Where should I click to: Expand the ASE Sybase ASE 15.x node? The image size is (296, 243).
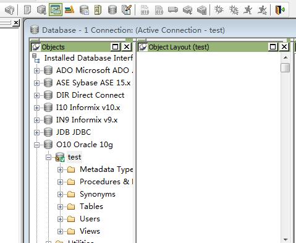36,83
